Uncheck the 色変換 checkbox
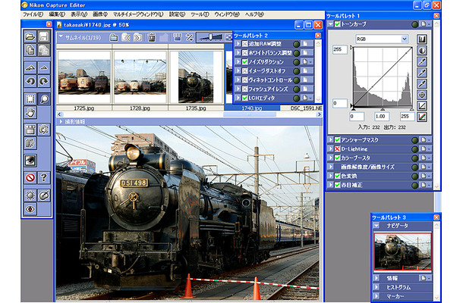The width and height of the screenshot is (463, 303). 337,176
